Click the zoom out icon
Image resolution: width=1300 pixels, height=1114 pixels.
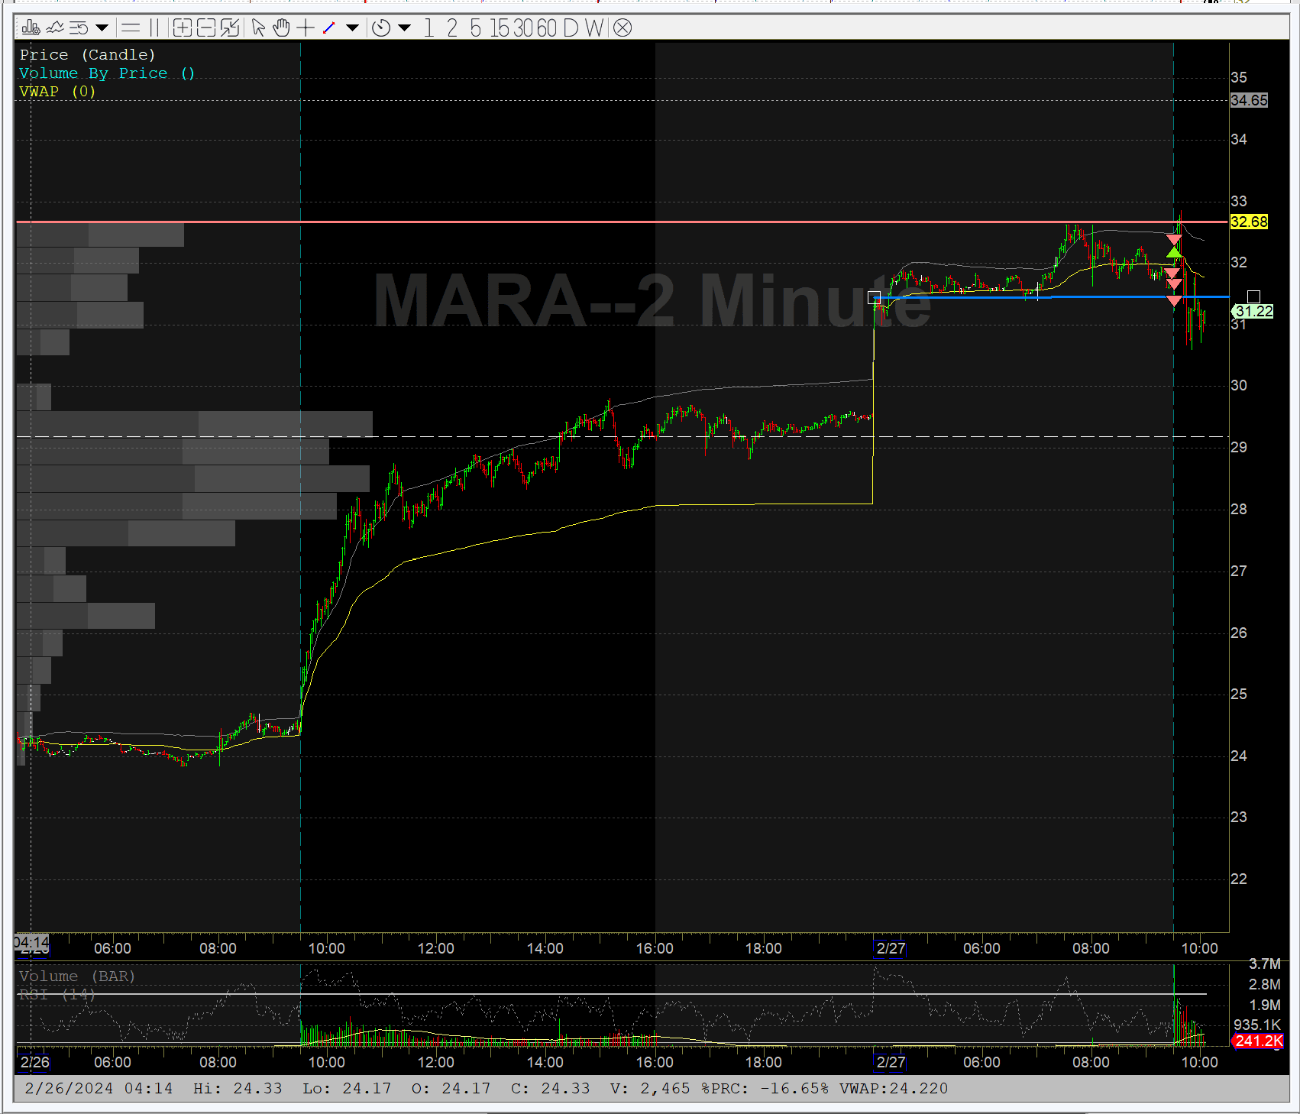(206, 28)
